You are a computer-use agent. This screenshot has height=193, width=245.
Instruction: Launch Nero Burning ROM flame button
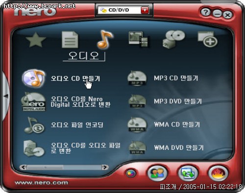218,173
